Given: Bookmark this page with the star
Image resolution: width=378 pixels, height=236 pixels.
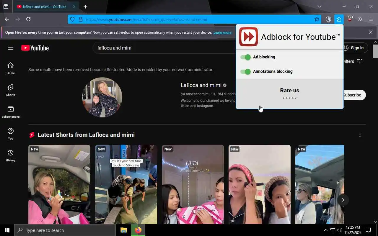Looking at the screenshot, I should (x=317, y=19).
